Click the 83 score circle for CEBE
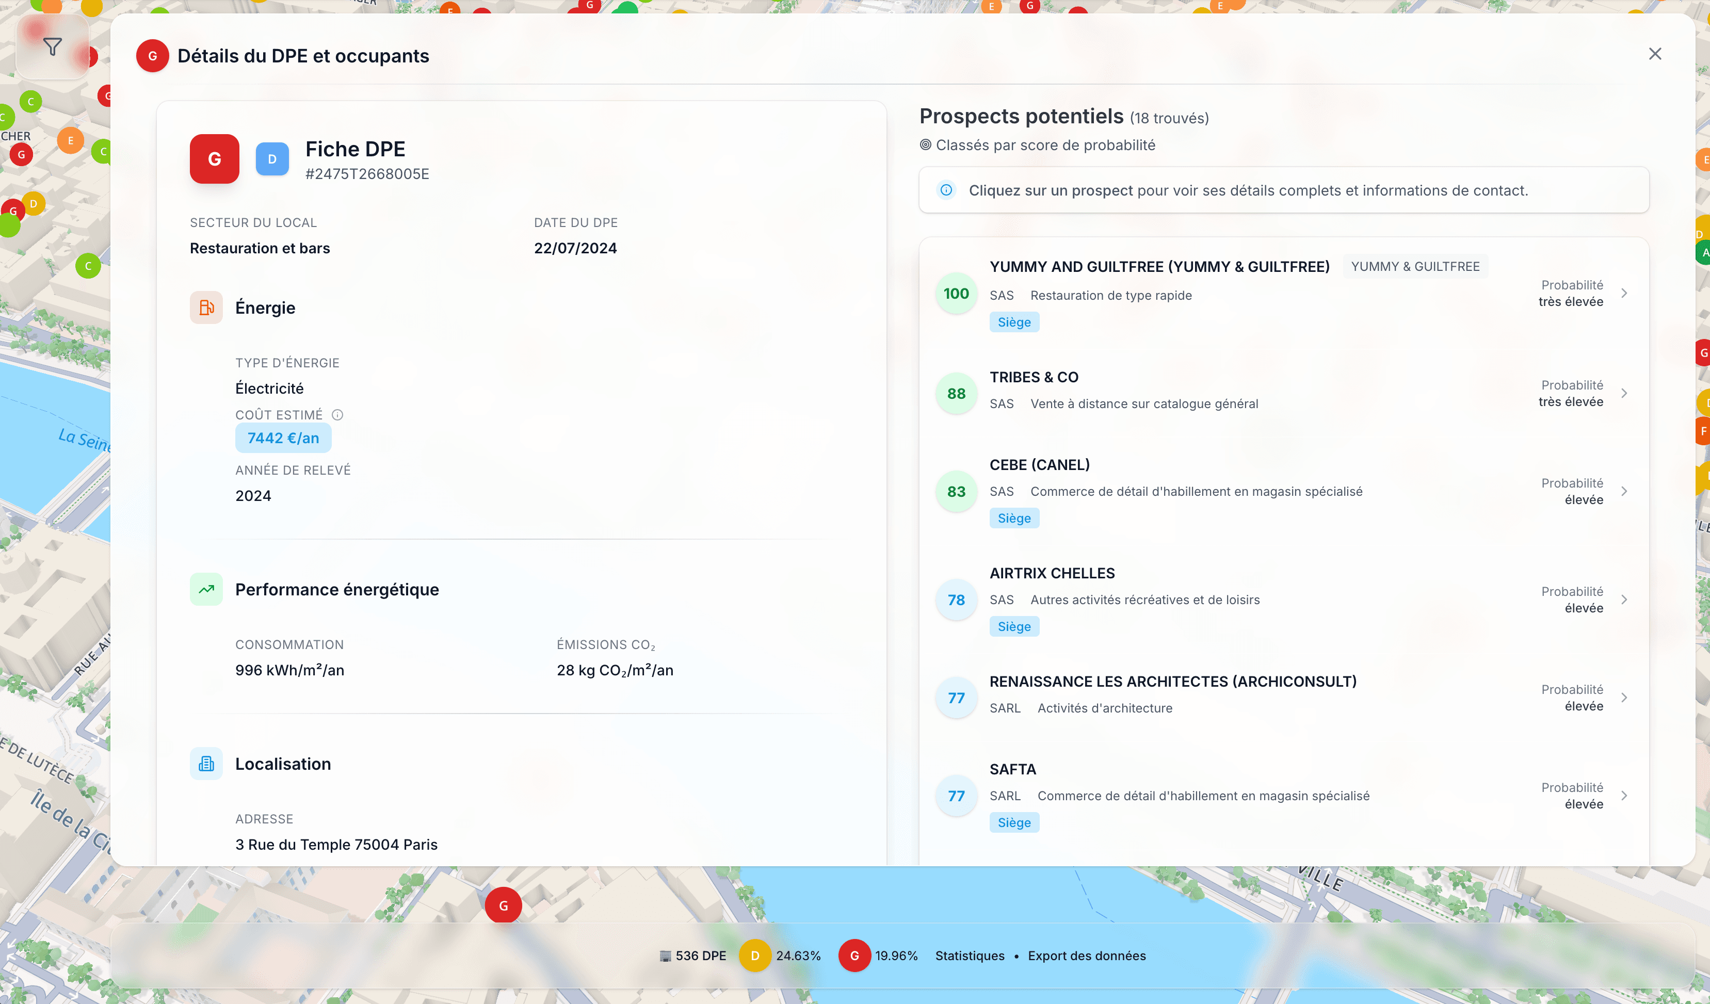 point(956,491)
